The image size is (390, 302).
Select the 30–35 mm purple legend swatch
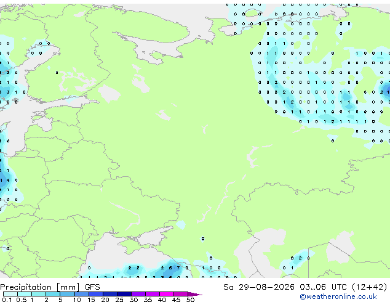pos(138,294)
